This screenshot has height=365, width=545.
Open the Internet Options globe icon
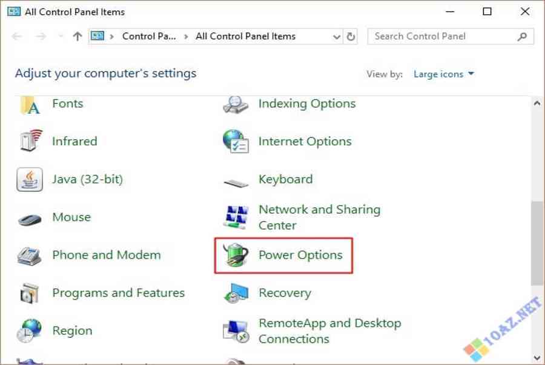point(236,142)
